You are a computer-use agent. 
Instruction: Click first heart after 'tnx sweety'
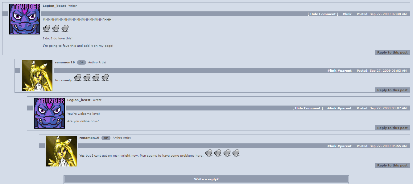tap(78, 78)
